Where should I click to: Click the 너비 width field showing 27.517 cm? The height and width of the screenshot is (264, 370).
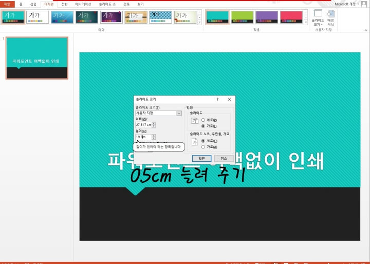(144, 125)
